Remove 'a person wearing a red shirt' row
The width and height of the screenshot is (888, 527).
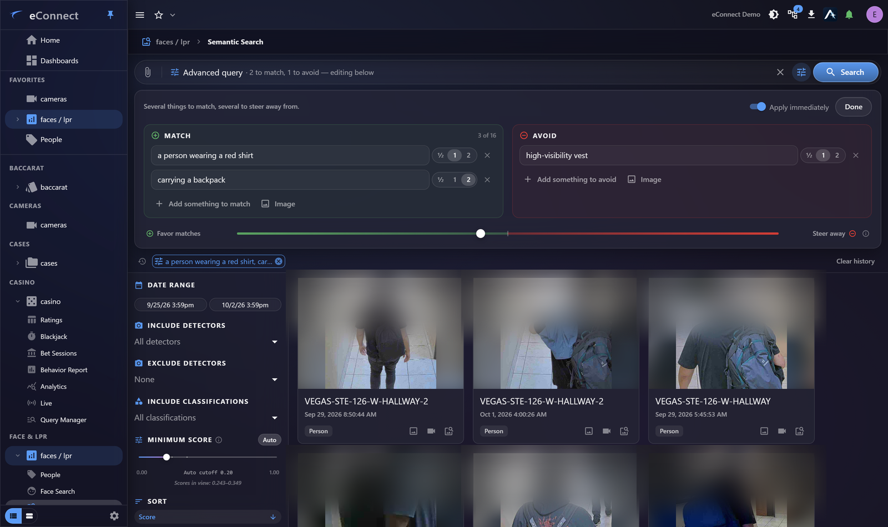click(487, 155)
